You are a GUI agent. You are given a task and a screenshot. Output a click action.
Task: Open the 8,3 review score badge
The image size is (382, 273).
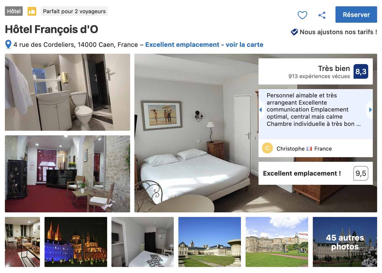(361, 71)
